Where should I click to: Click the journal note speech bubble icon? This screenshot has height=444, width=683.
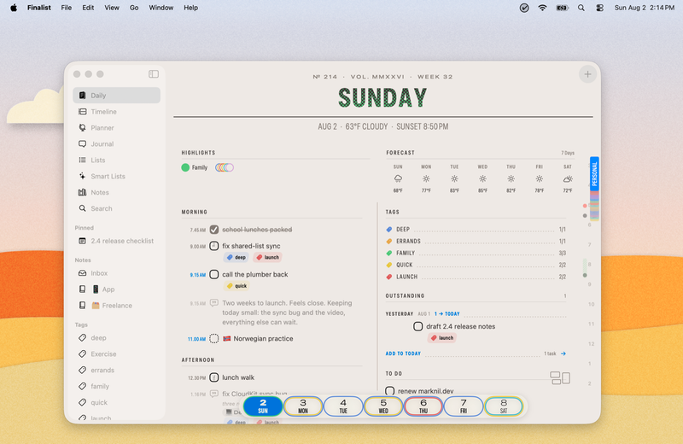click(214, 303)
